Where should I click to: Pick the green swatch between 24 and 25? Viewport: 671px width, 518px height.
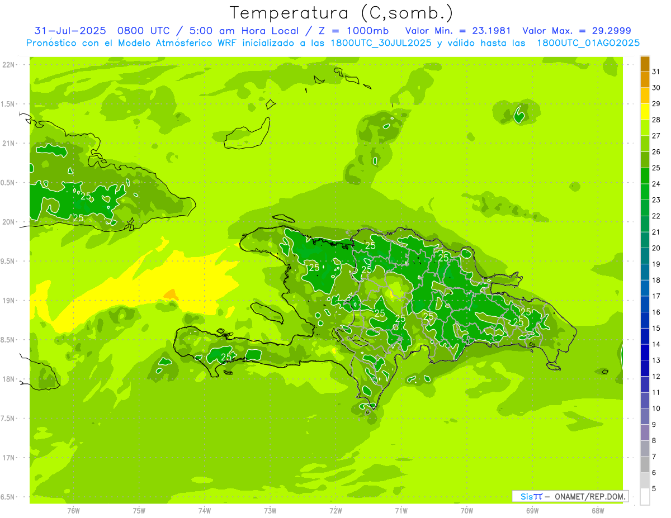click(x=645, y=176)
